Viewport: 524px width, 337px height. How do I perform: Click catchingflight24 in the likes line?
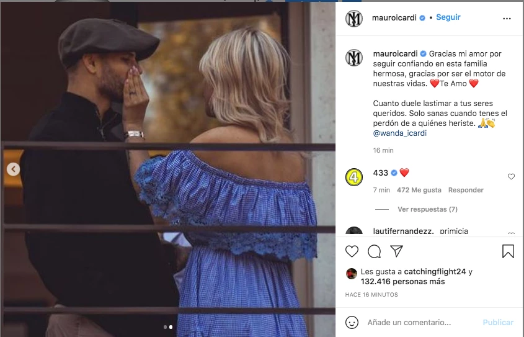[435, 272]
